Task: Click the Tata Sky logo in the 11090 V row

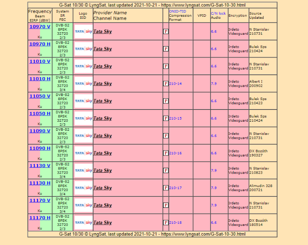Action: click(x=83, y=136)
